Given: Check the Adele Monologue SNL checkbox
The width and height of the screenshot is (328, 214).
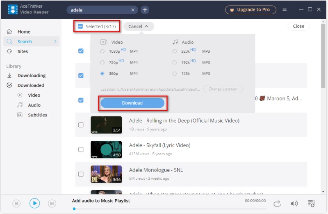Looking at the screenshot, I should [81, 174].
